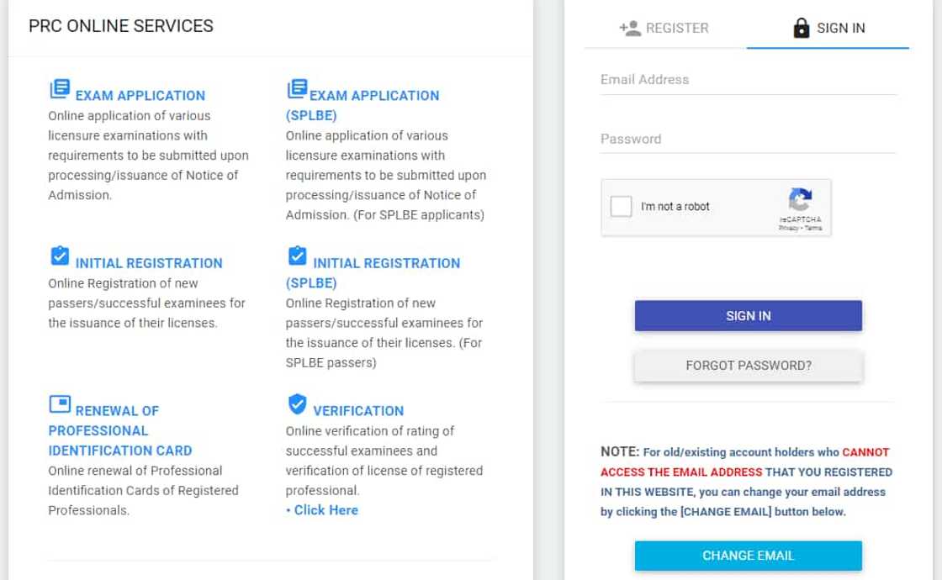Click the Verification shield icon
The width and height of the screenshot is (942, 580).
297,405
